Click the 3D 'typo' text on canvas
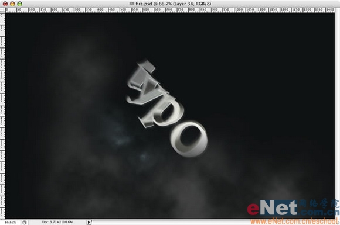The image size is (340, 225). 166,108
